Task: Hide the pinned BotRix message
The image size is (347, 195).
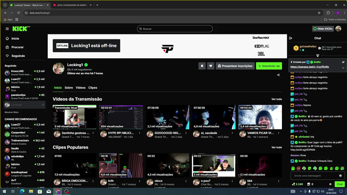Action: [x=343, y=62]
